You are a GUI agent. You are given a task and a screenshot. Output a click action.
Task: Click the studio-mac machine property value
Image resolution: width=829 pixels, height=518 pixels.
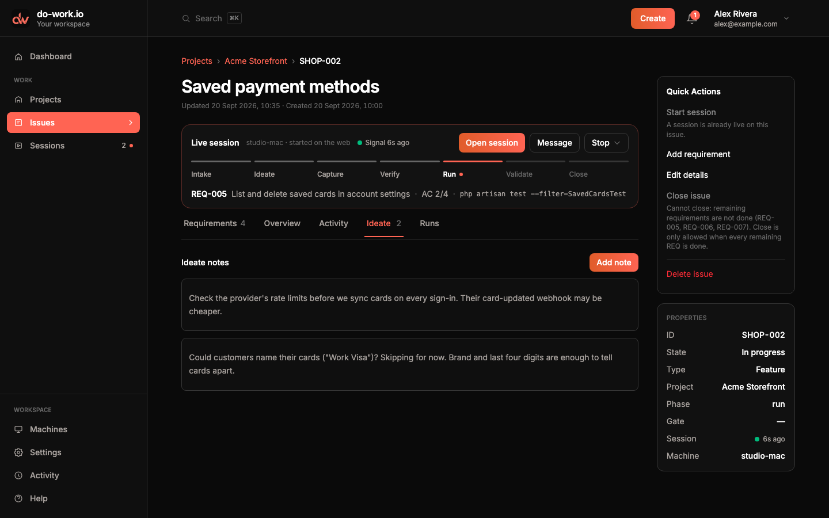(763, 456)
